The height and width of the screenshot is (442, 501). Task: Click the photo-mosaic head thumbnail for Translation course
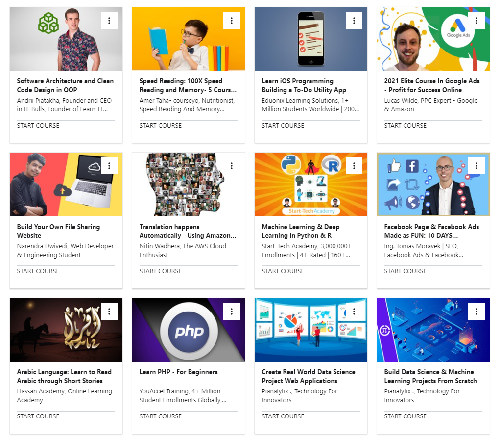[189, 184]
